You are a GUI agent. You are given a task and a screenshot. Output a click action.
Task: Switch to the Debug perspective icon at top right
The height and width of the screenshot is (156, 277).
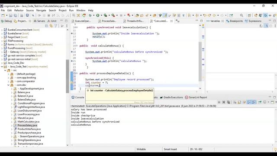[265, 16]
